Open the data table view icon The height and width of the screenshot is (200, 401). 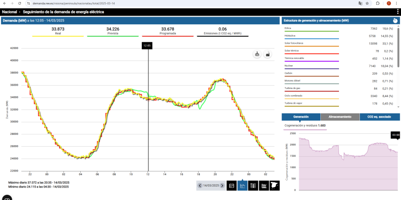(232, 185)
